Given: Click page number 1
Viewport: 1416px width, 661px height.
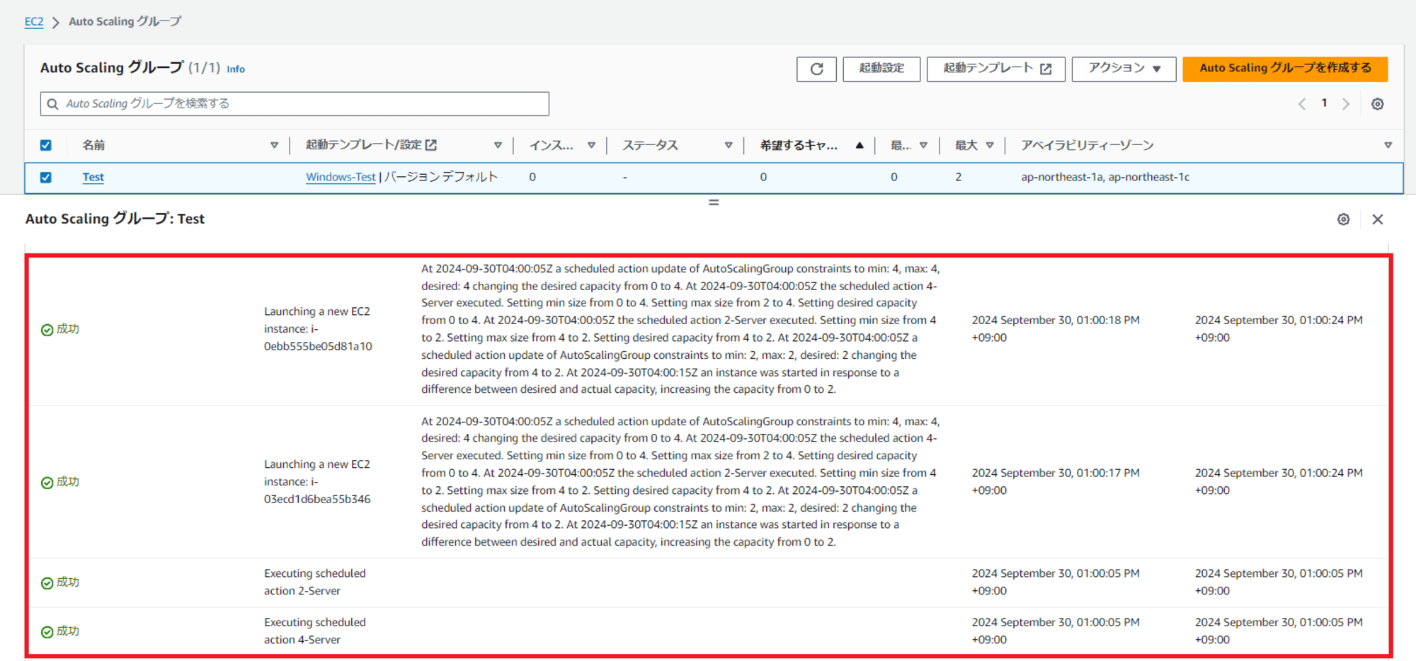Looking at the screenshot, I should pyautogui.click(x=1324, y=103).
